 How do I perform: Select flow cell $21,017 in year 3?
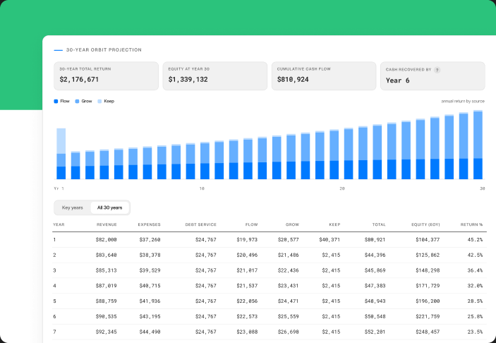(247, 270)
